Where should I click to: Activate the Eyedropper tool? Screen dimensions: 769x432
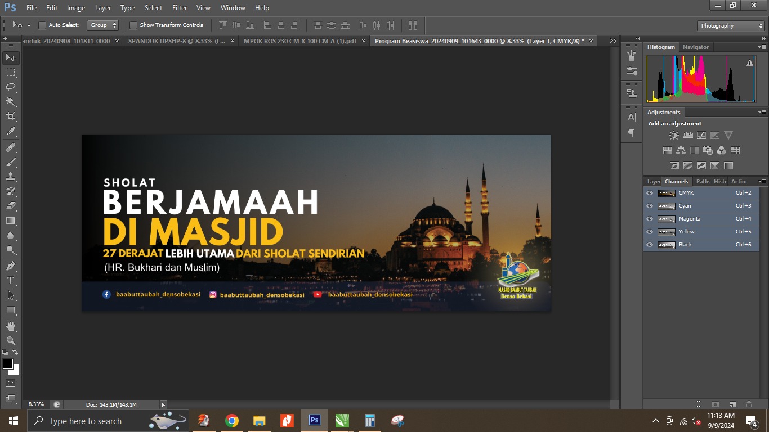11,132
